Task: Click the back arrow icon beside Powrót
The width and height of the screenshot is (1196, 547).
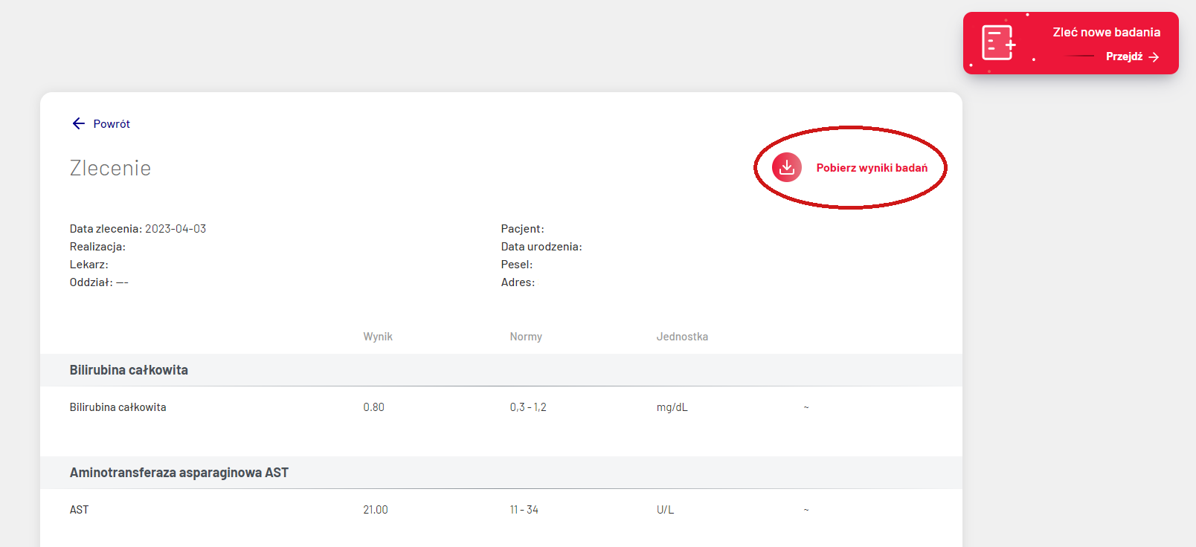Action: click(78, 123)
